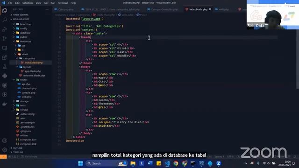This screenshot has height=168, width=299.
Task: Open Google Chrome from taskbar
Action: click(176, 163)
